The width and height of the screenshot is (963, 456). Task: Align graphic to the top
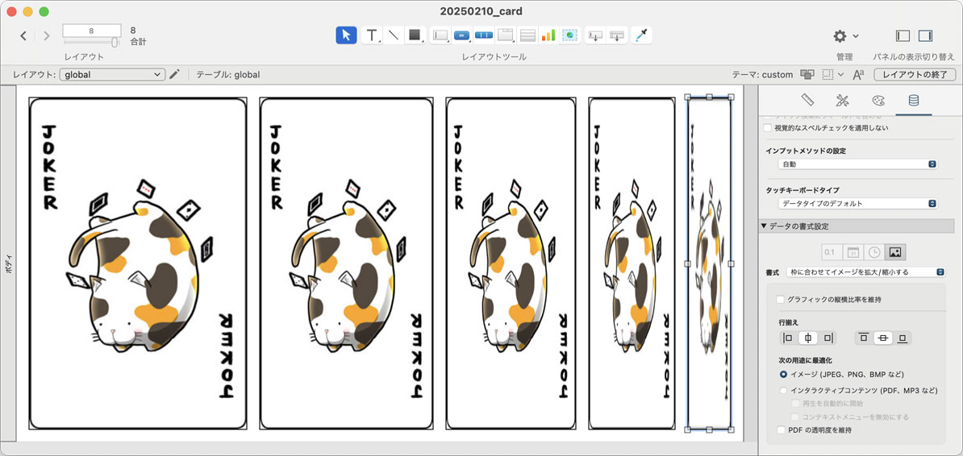pos(864,338)
